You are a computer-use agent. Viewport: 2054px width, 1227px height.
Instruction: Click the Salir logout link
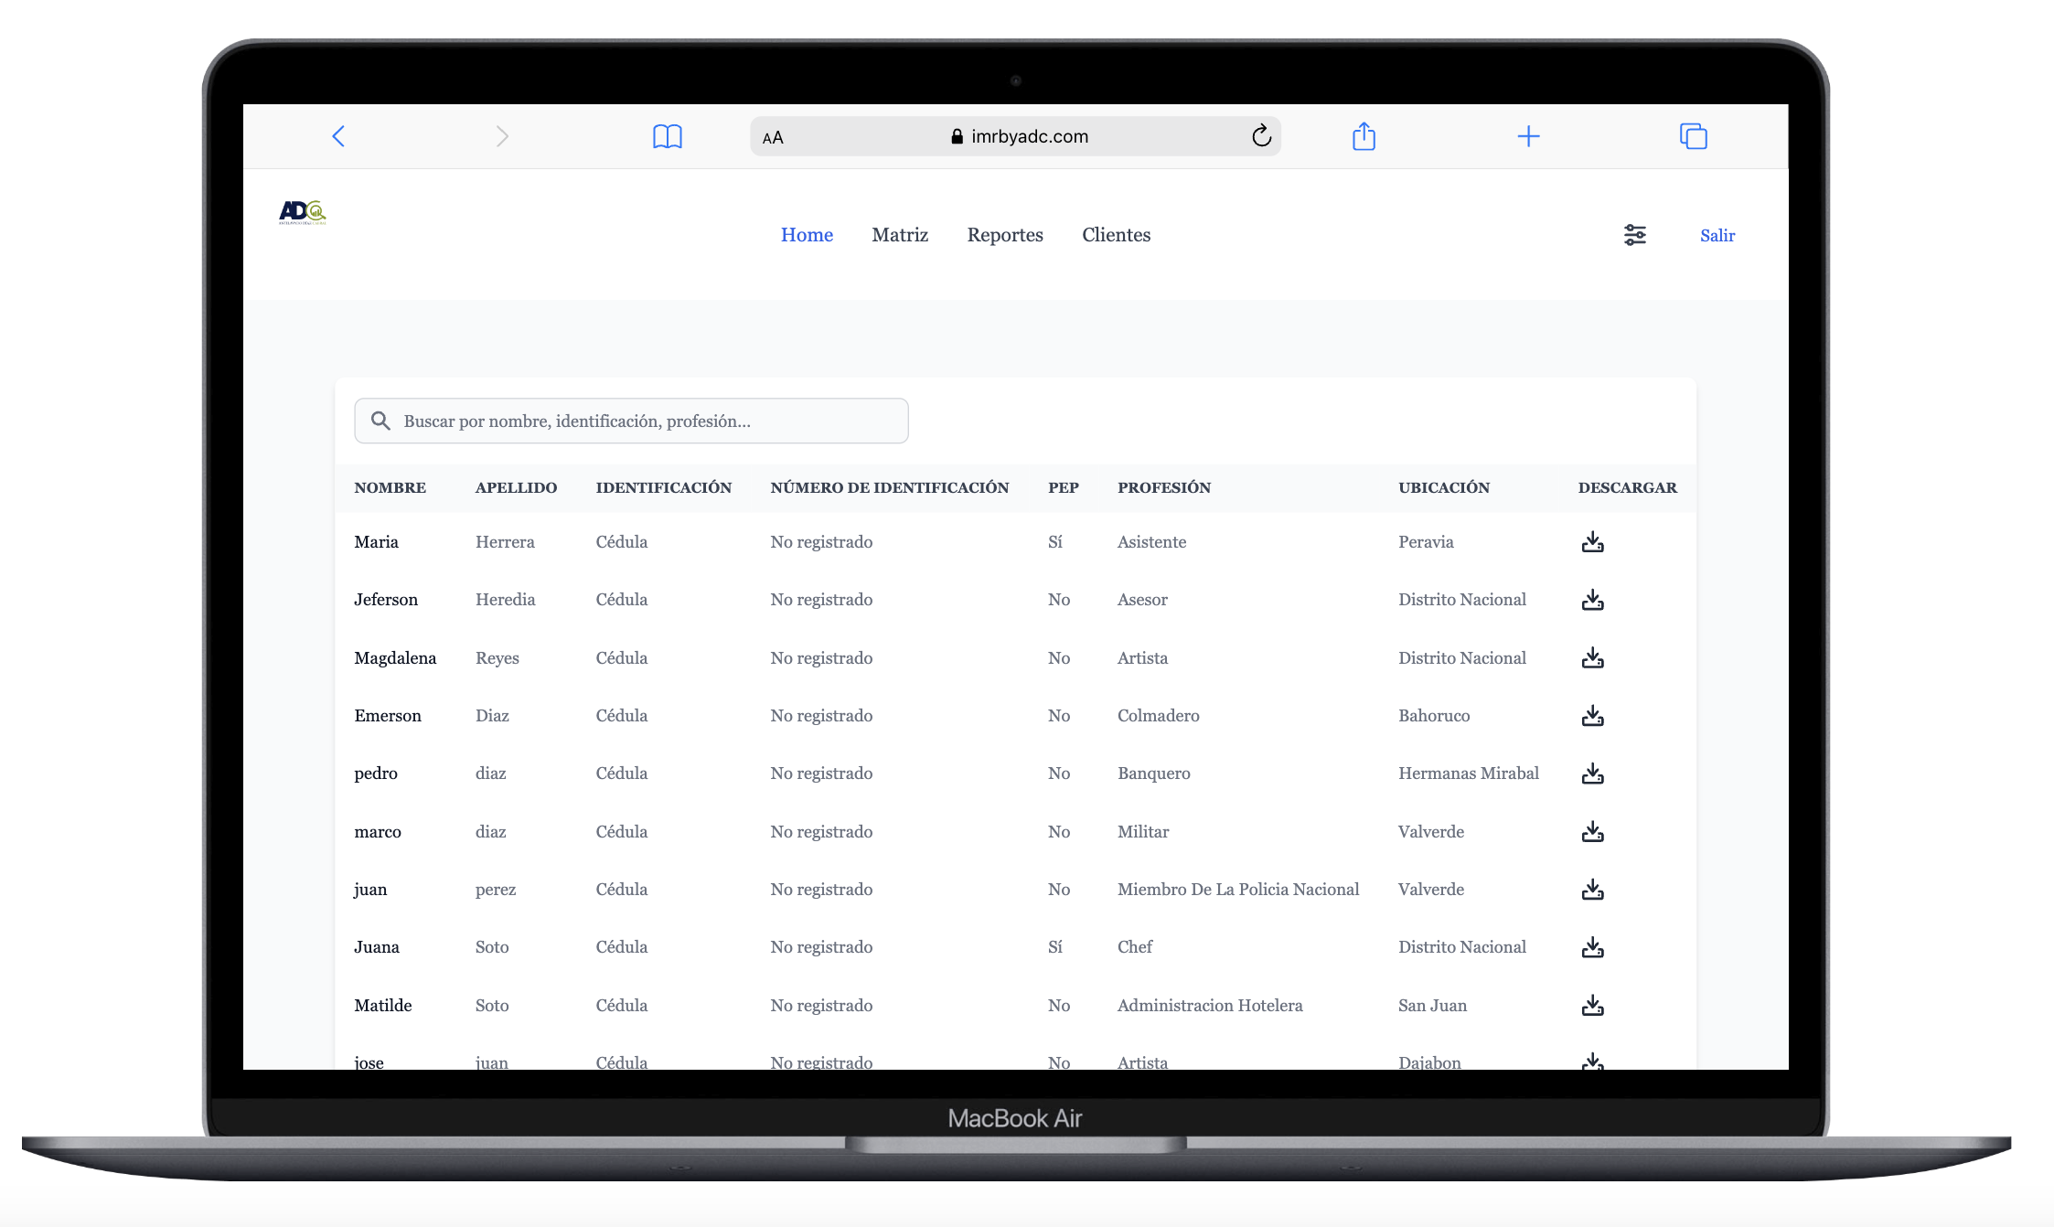click(1717, 236)
